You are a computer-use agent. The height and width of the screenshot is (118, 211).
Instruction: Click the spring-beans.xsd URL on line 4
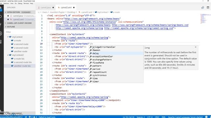(x=150, y=25)
